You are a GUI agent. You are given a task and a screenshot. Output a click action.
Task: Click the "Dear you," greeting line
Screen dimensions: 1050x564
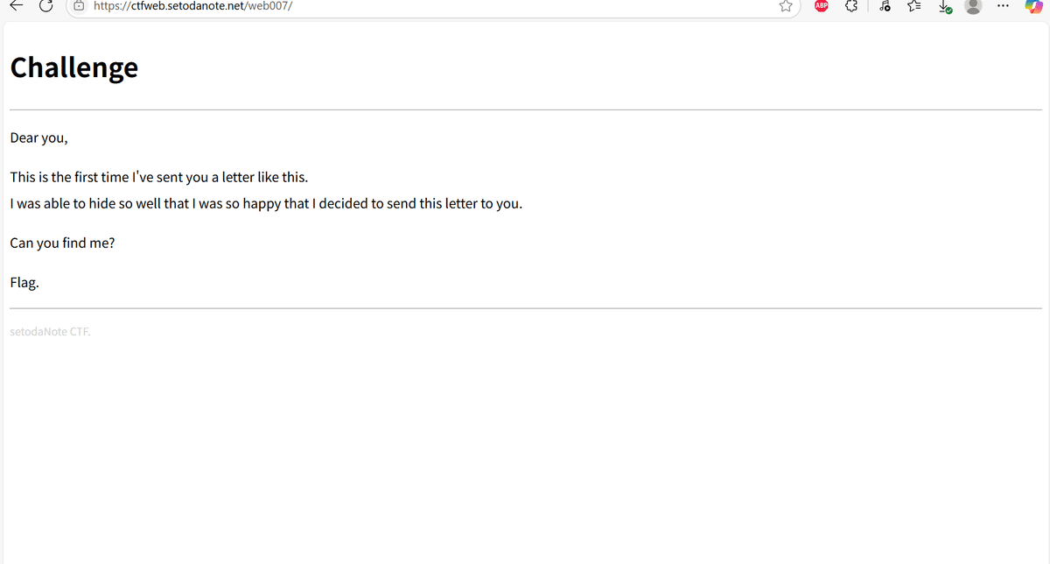pyautogui.click(x=38, y=137)
